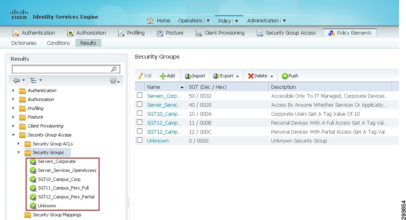Collapse the Security Groups tree node
Image resolution: width=406 pixels, height=220 pixels.
[x=19, y=152]
